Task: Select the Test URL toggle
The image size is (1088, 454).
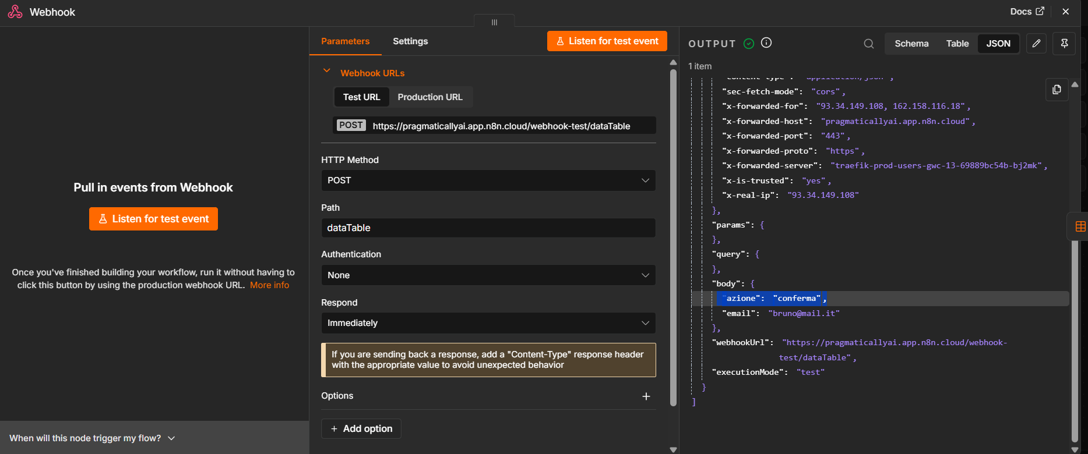Action: click(361, 97)
